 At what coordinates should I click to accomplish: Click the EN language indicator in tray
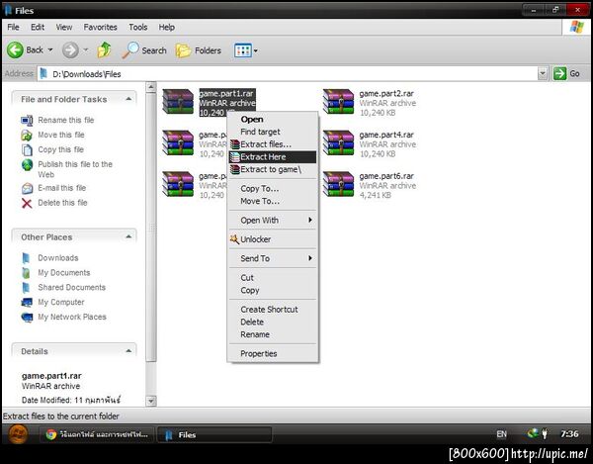[x=501, y=434]
